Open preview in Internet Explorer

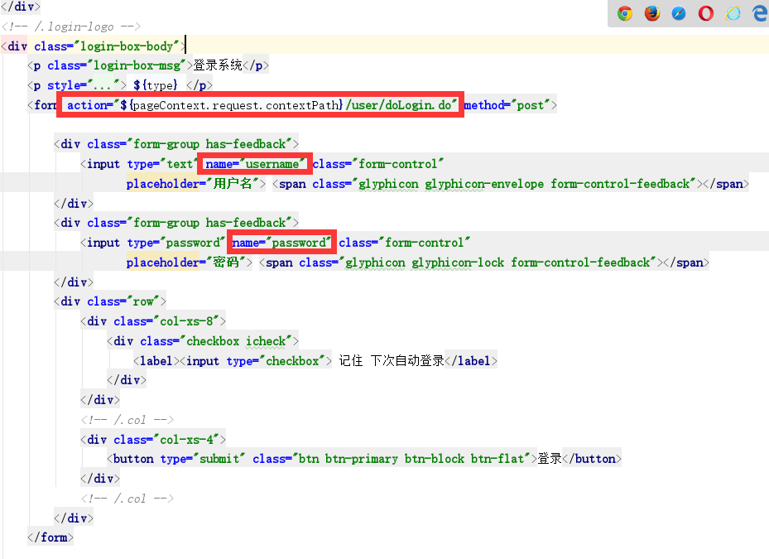click(x=733, y=13)
